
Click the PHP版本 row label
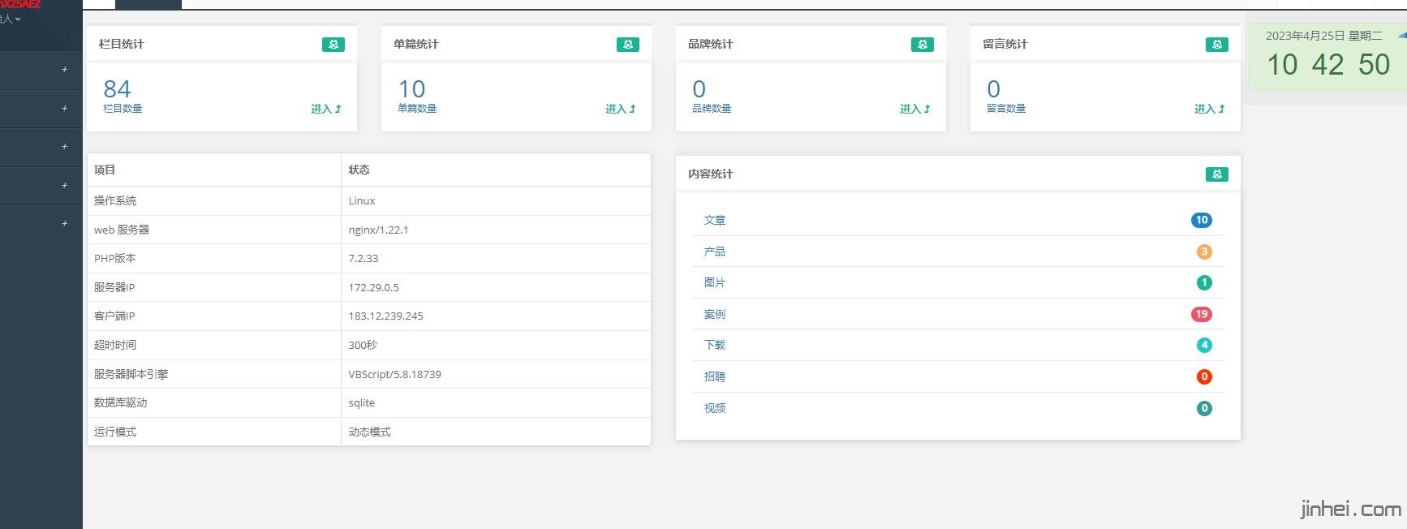pos(115,259)
